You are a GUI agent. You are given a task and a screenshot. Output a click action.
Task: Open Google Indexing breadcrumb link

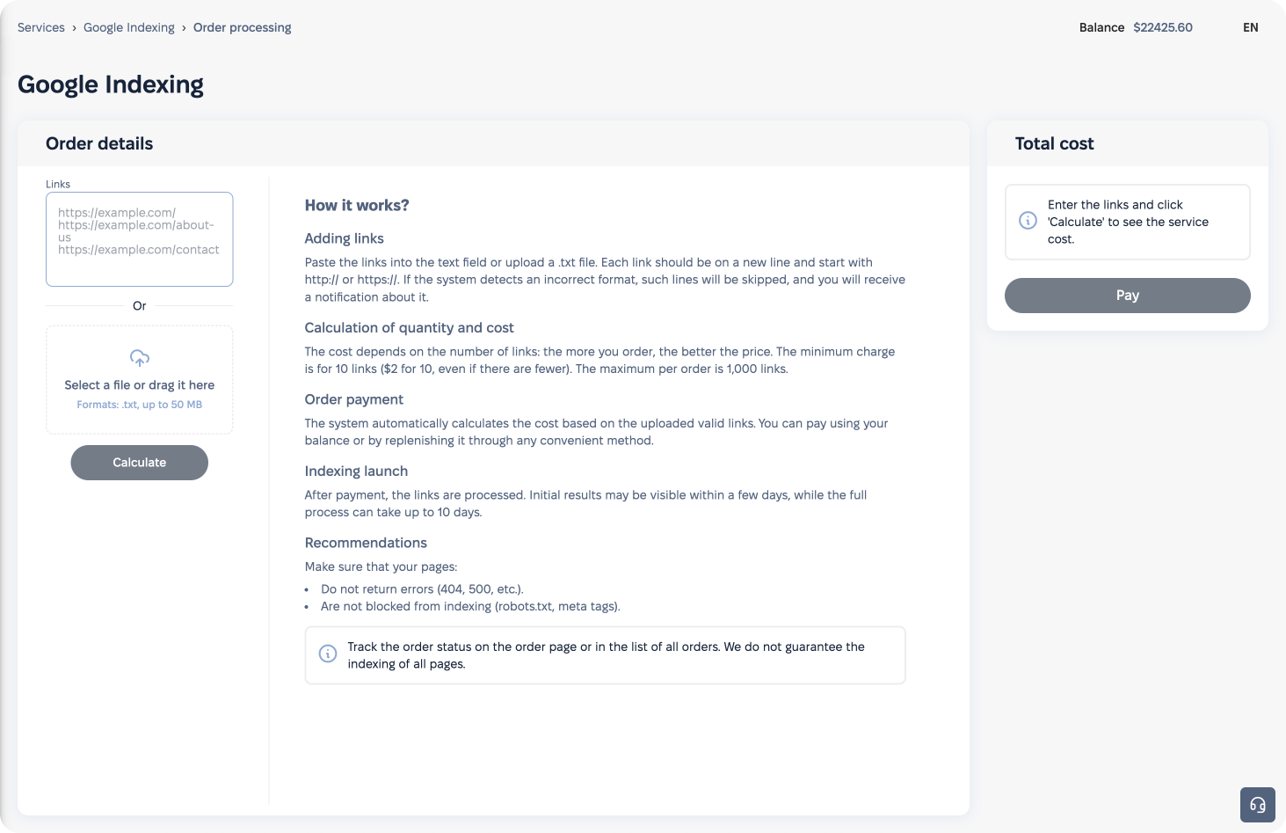[x=129, y=27]
